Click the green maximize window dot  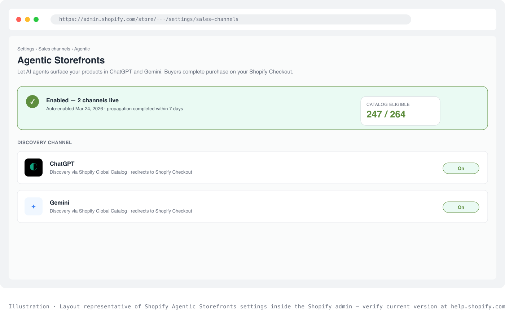(36, 19)
